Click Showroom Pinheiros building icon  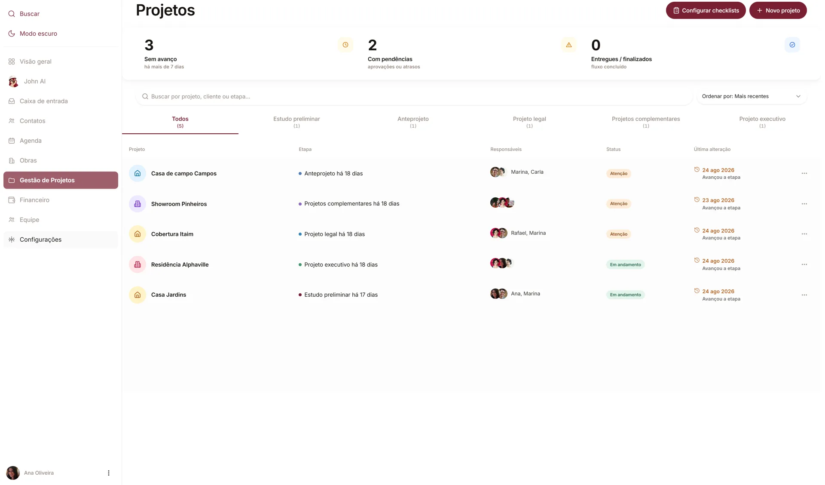pos(137,204)
